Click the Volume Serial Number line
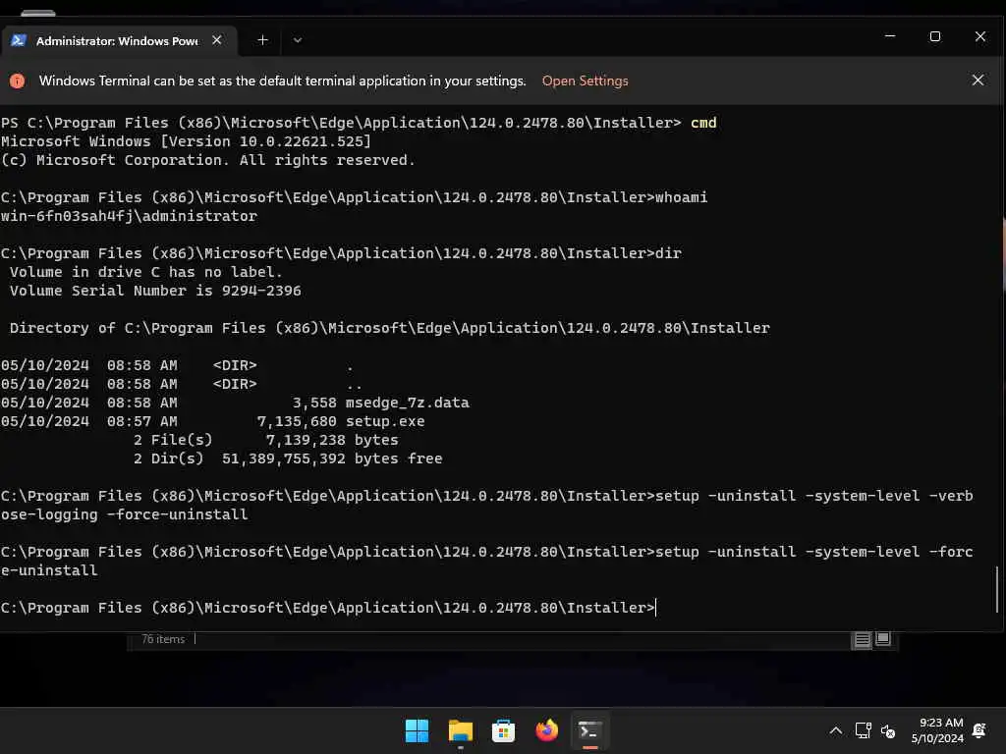1006x754 pixels. click(x=155, y=291)
